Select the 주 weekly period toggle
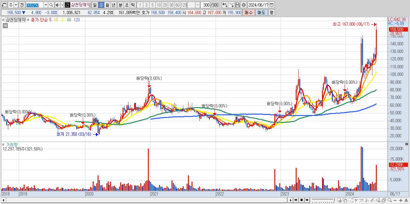This screenshot has width=410, height=204. click(101, 5)
